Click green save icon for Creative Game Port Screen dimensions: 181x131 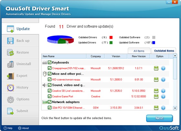tap(156, 96)
